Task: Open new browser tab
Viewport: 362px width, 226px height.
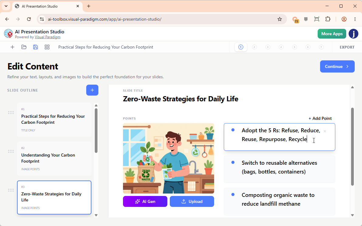Action: tap(89, 6)
